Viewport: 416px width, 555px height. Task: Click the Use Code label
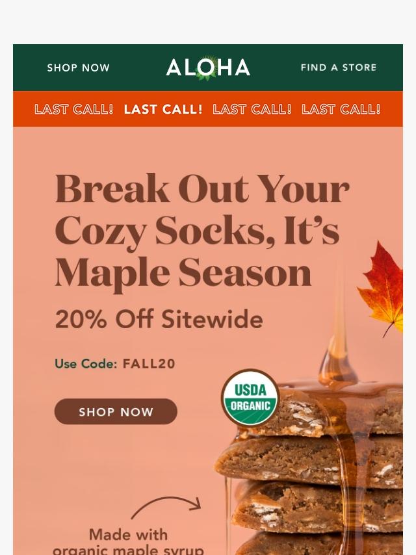coord(86,364)
